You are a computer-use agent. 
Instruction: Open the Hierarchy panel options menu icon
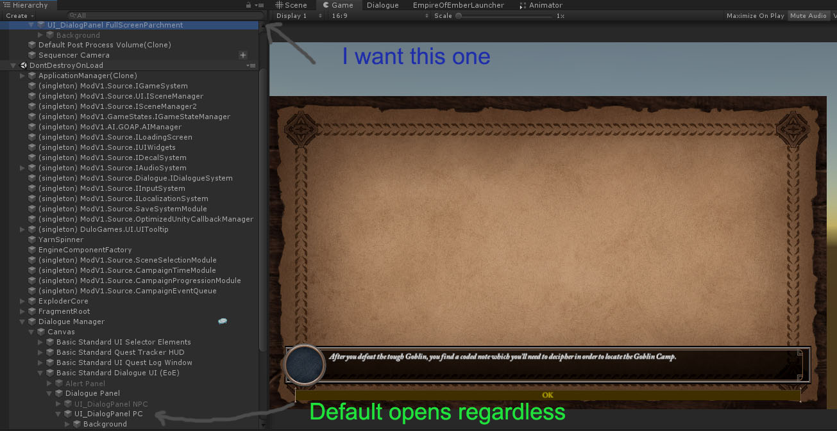[x=259, y=5]
